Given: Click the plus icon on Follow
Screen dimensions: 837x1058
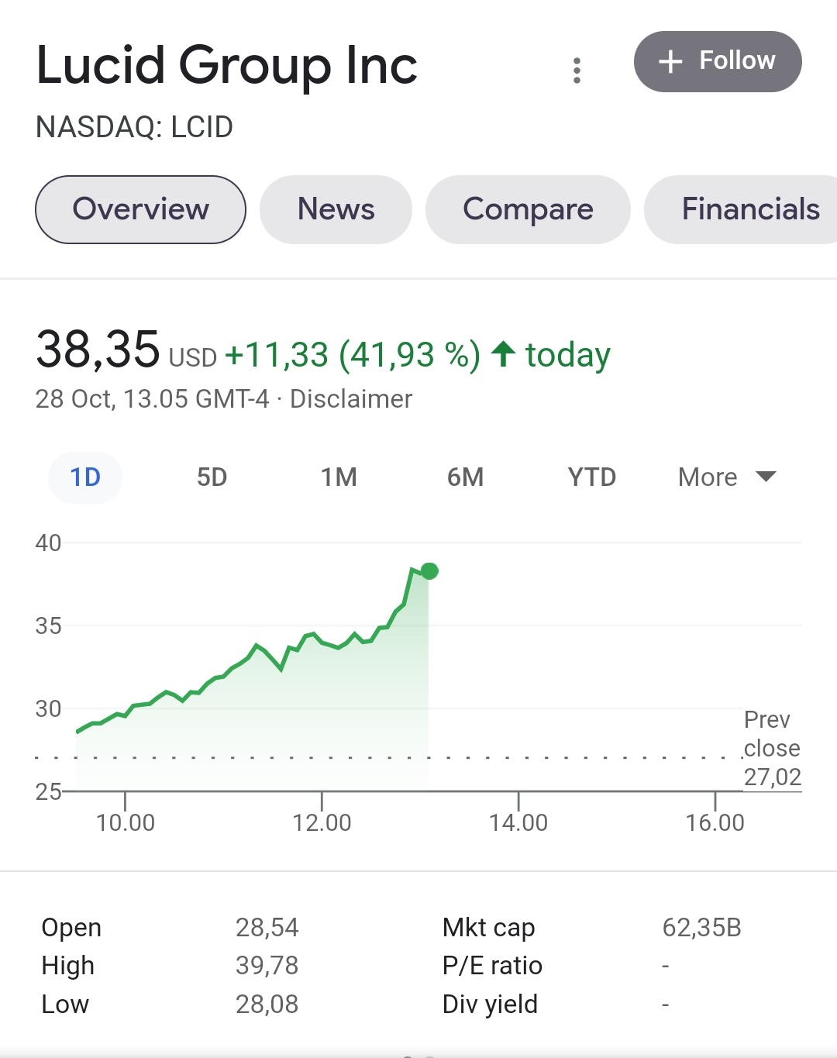Looking at the screenshot, I should pyautogui.click(x=670, y=61).
